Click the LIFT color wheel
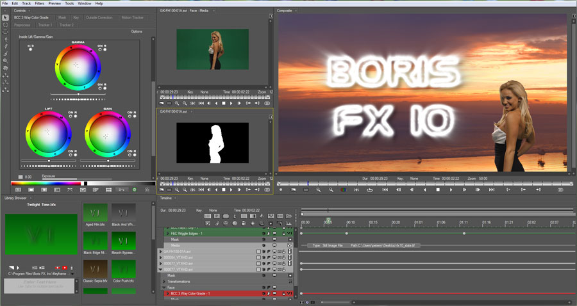 click(x=48, y=134)
